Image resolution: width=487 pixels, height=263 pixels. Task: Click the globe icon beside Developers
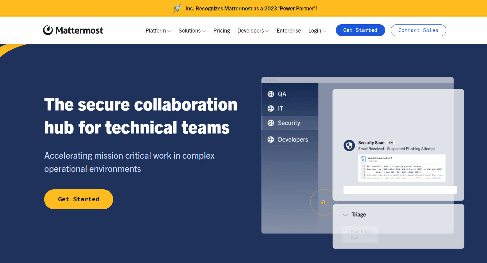pos(270,139)
